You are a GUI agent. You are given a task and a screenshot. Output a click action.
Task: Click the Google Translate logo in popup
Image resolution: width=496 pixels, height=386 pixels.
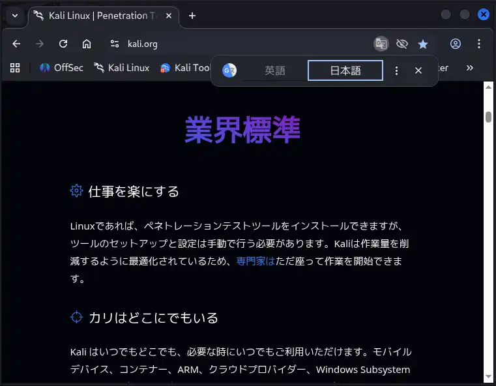[x=229, y=70]
